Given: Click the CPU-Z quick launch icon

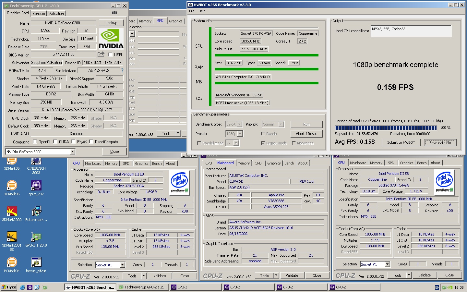Looking at the screenshot, I should click(x=30, y=287).
